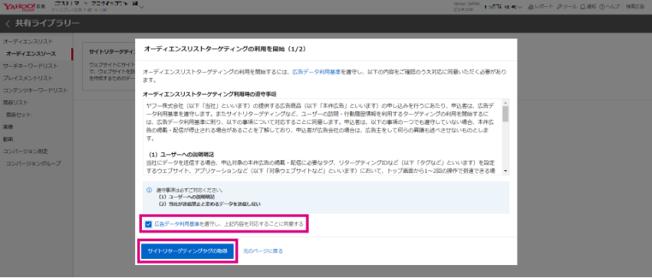Viewport: 652px width, 278px height.
Task: Open the account name dropdown chevron
Action: [142, 7]
